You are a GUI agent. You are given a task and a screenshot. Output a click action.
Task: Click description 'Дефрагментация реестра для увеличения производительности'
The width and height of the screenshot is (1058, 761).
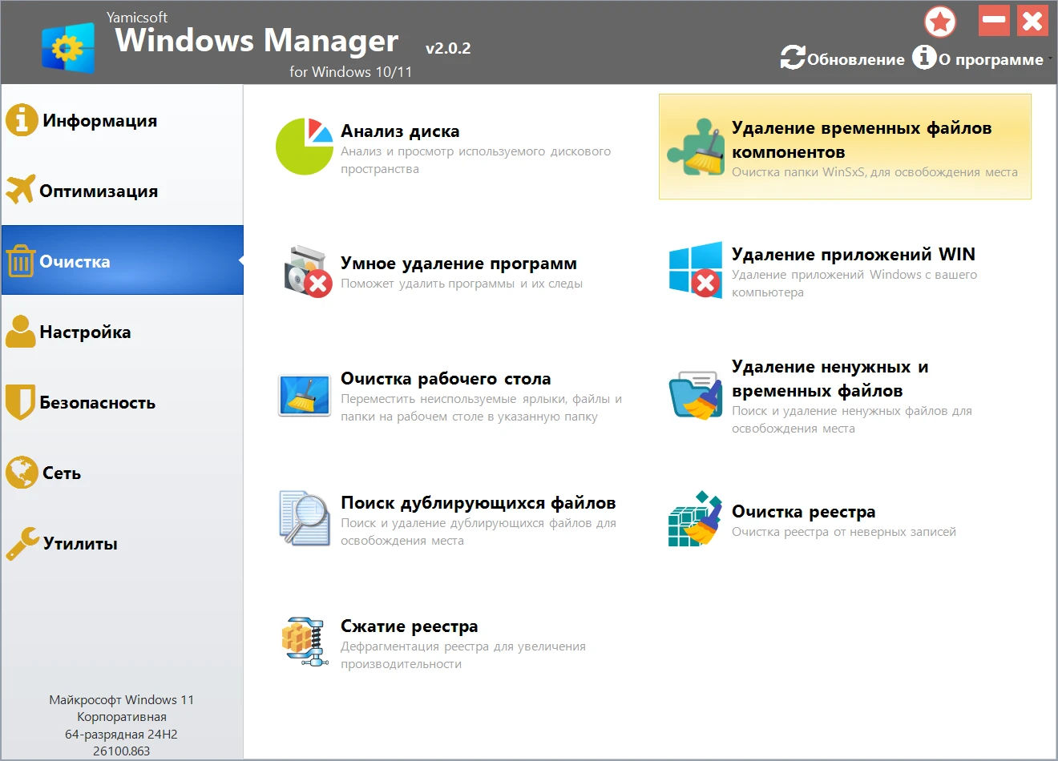pyautogui.click(x=463, y=655)
